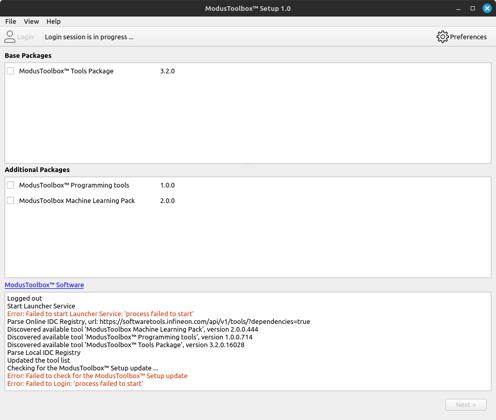
Task: Click the Launcher Service error message
Action: tap(100, 314)
